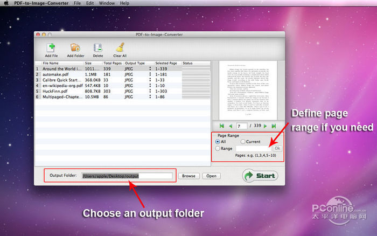Click status progress bar for automake.pdf
This screenshot has height=236, width=377.
coord(196,74)
